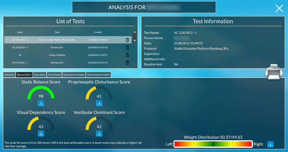Select the Eyes Closed tab
The image size is (288, 152).
[54, 75]
